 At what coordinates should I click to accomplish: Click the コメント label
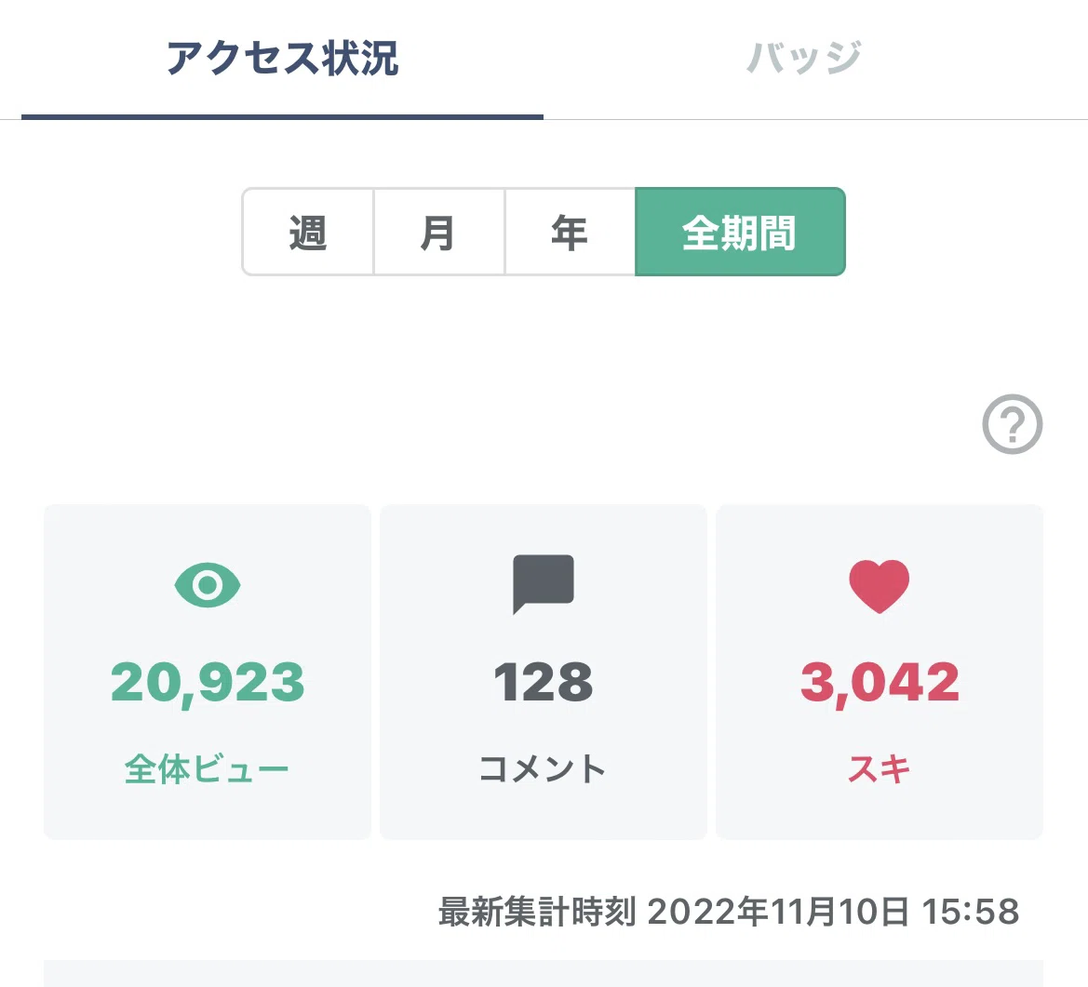[x=543, y=769]
